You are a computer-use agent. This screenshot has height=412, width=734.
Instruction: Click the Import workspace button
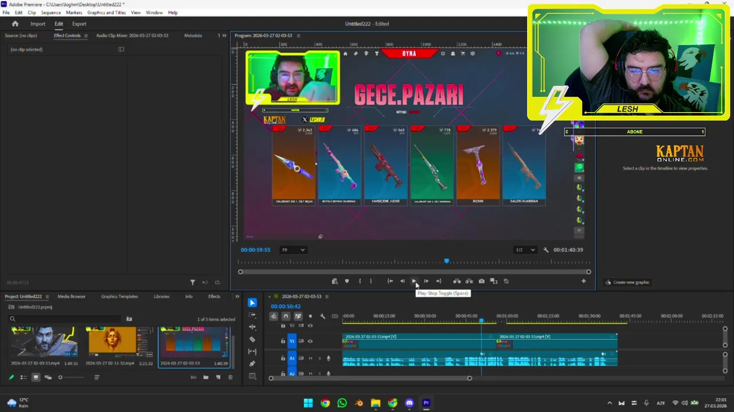coord(38,24)
